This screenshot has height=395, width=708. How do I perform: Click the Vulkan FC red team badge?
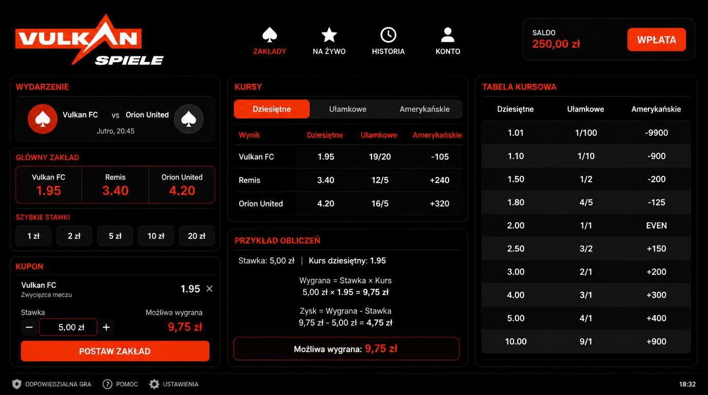43,119
